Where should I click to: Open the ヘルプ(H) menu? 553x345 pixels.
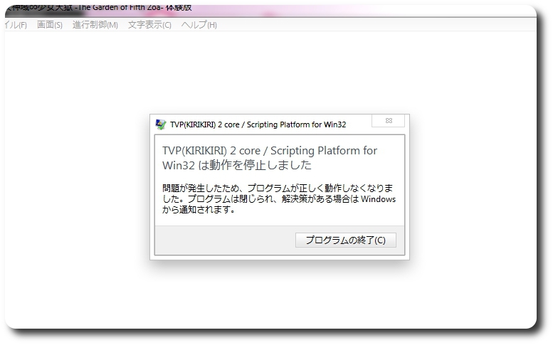click(199, 25)
